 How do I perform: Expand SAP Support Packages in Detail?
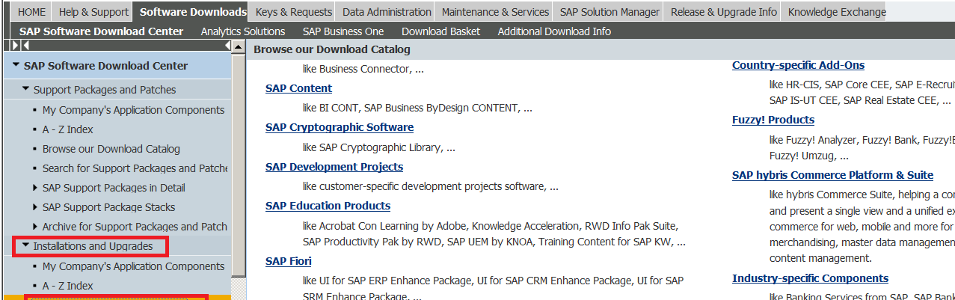click(x=35, y=188)
